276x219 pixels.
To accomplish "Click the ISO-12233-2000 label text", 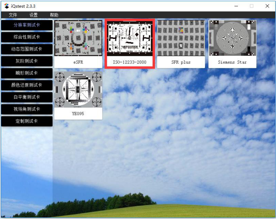I will point(130,62).
